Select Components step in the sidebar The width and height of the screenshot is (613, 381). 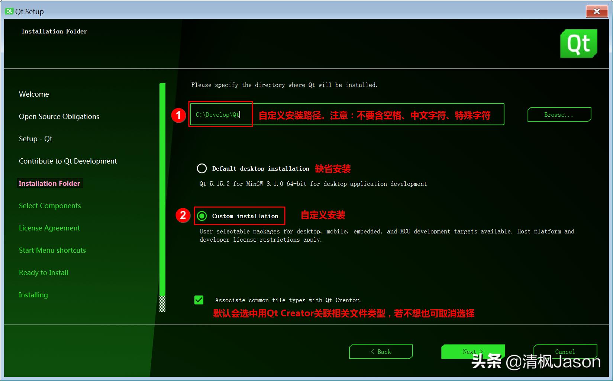point(50,206)
